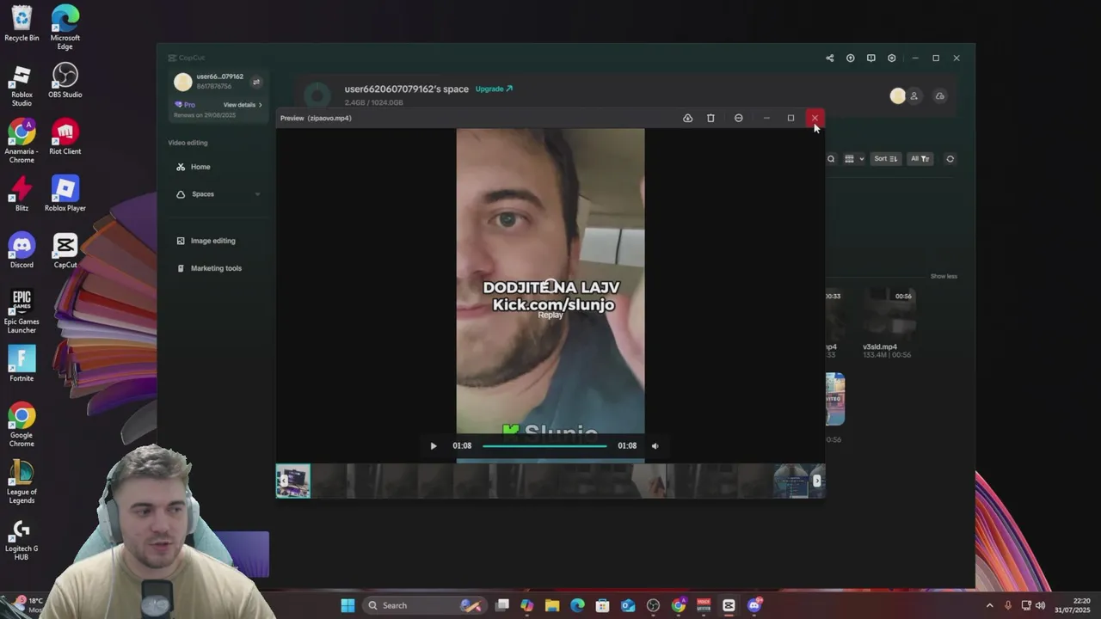The height and width of the screenshot is (619, 1101).
Task: Click Show less in the space
Action: pos(944,276)
